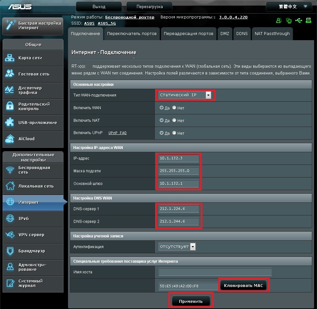Open Firewall shield icon (Брандмауэр)
Image resolution: width=317 pixels, height=309 pixels.
pos(10,251)
